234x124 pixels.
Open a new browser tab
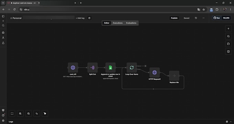(x=81, y=3)
